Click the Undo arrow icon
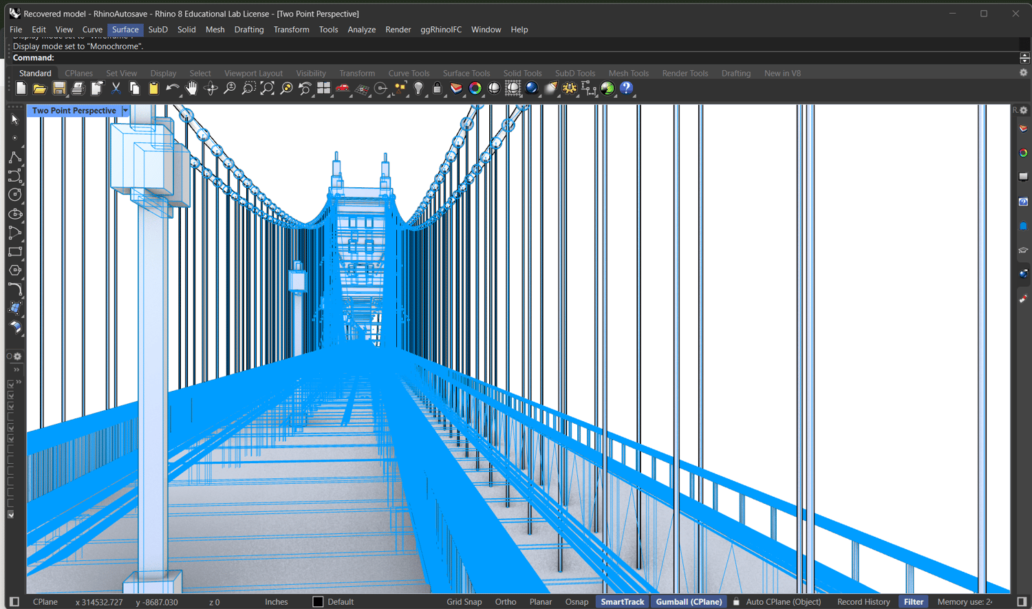Viewport: 1032px width, 609px height. coord(172,88)
